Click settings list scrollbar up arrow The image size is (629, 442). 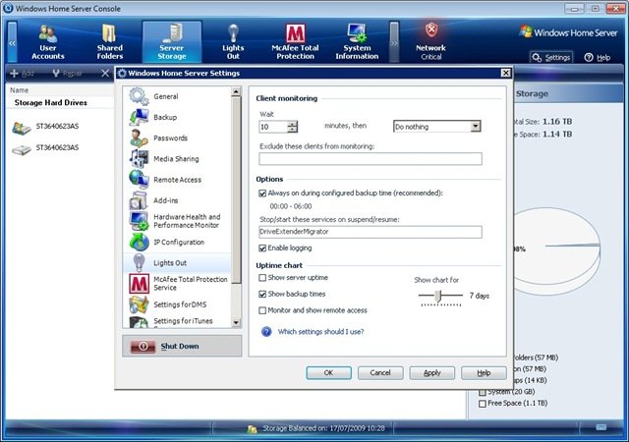point(236,92)
